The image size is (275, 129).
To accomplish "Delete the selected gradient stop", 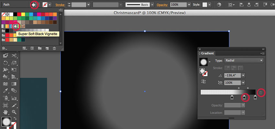I will [x=261, y=93].
